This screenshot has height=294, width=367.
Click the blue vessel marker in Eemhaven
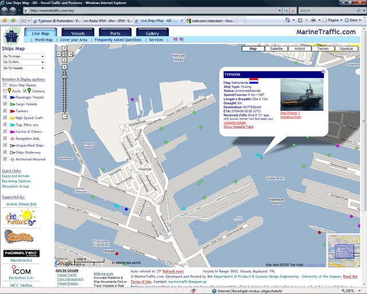tap(126, 209)
